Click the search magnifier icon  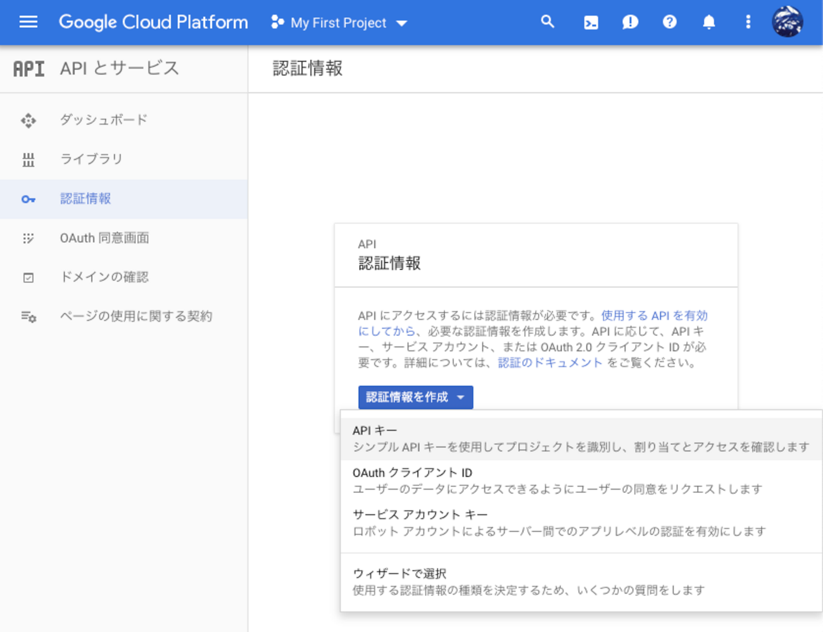548,22
